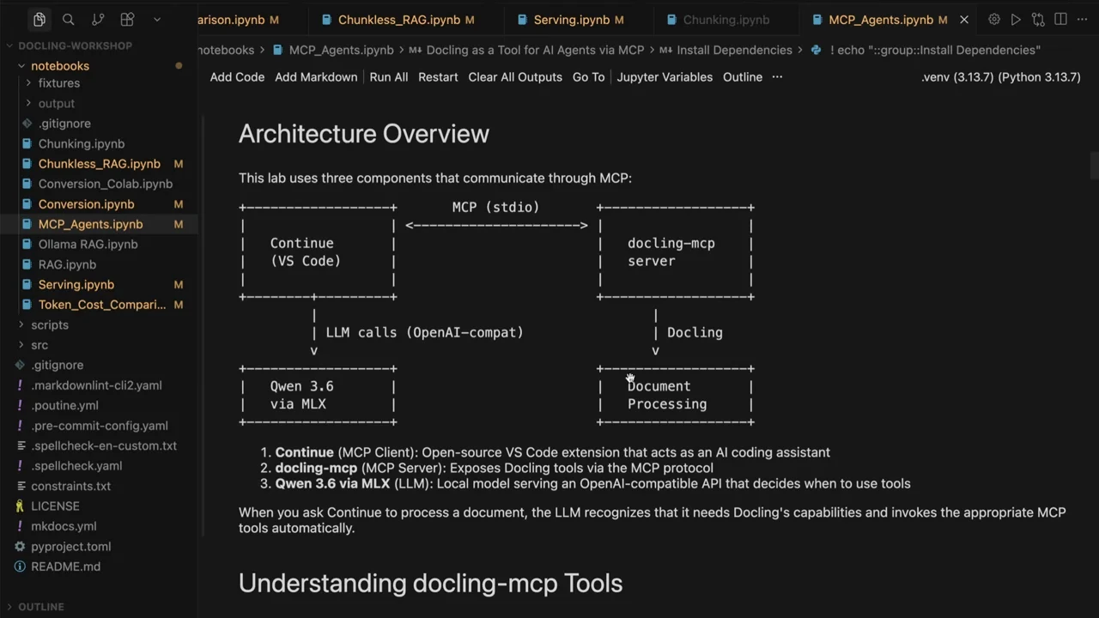This screenshot has width=1099, height=618.
Task: Expand the fixtures folder
Action: point(59,83)
